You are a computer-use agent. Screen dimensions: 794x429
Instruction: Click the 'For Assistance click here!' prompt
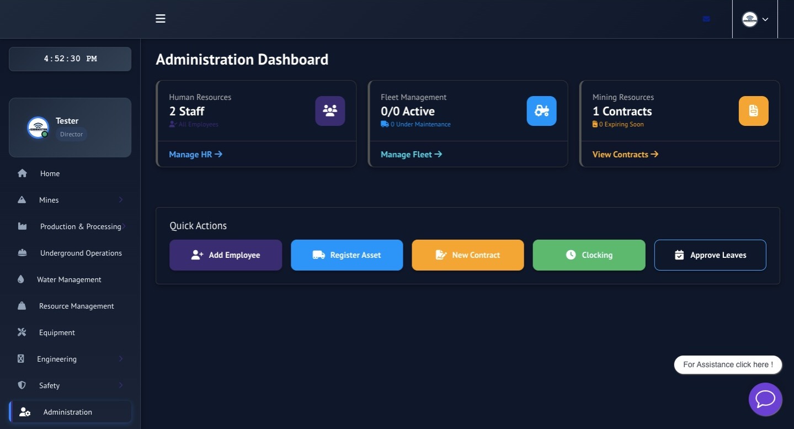[727, 364]
